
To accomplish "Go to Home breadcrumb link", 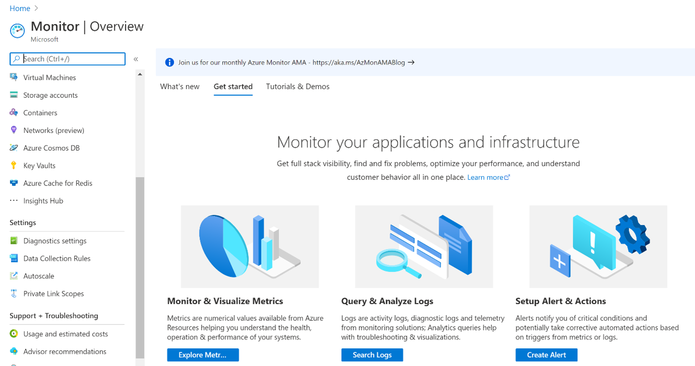I will click(20, 9).
